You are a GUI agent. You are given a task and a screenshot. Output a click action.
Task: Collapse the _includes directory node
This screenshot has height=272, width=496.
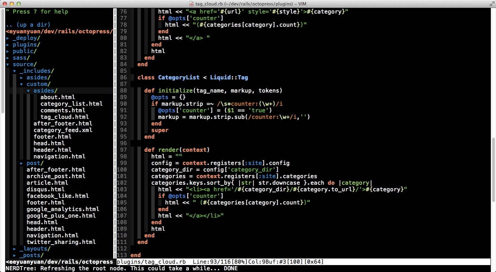[x=15, y=71]
